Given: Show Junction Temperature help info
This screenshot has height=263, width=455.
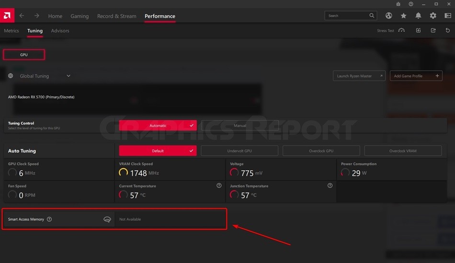Looking at the screenshot, I should click(330, 185).
